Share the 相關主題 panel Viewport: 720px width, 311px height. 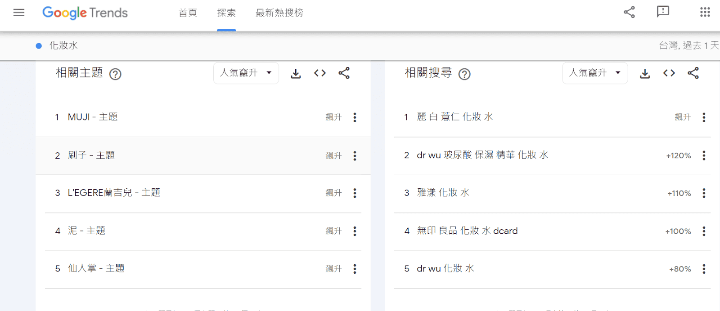344,73
